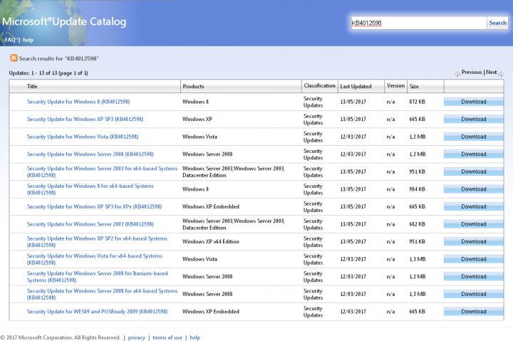Sort by Version column header
Image resolution: width=513 pixels, height=343 pixels.
(395, 85)
